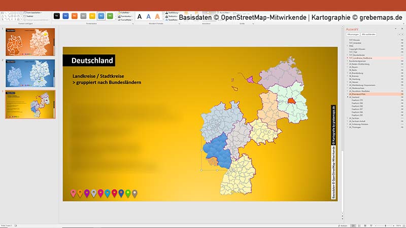Image resolution: width=406 pixels, height=228 pixels.
Task: Toggle visibility of TXT_Hinweis object
Action: pyautogui.click(x=402, y=40)
